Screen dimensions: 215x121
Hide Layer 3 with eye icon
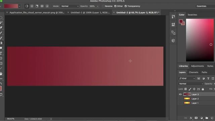[x=180, y=94]
